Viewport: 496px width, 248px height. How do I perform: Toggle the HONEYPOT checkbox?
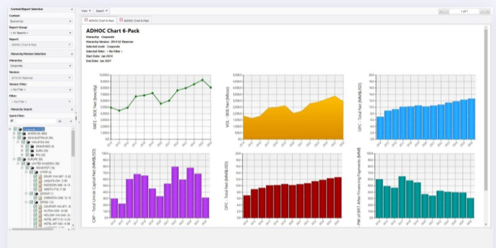click(x=27, y=168)
